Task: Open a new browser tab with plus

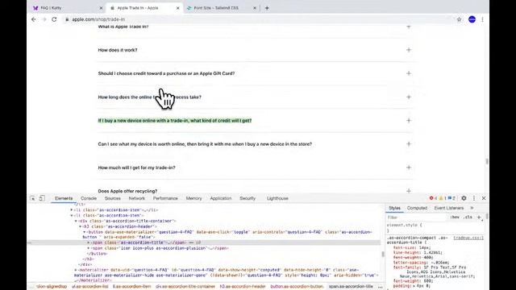Action: tap(267, 8)
